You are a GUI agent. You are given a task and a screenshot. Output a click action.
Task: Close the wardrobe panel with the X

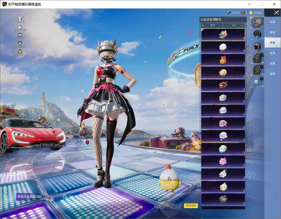pos(276,13)
